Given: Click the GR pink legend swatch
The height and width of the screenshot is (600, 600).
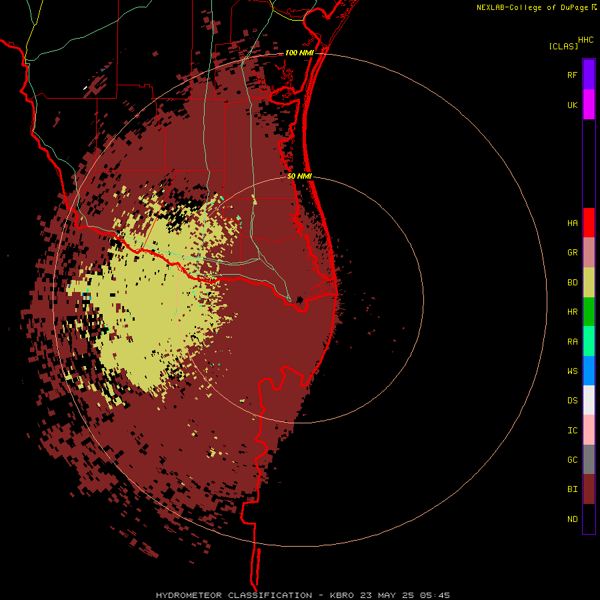Looking at the screenshot, I should 589,253.
